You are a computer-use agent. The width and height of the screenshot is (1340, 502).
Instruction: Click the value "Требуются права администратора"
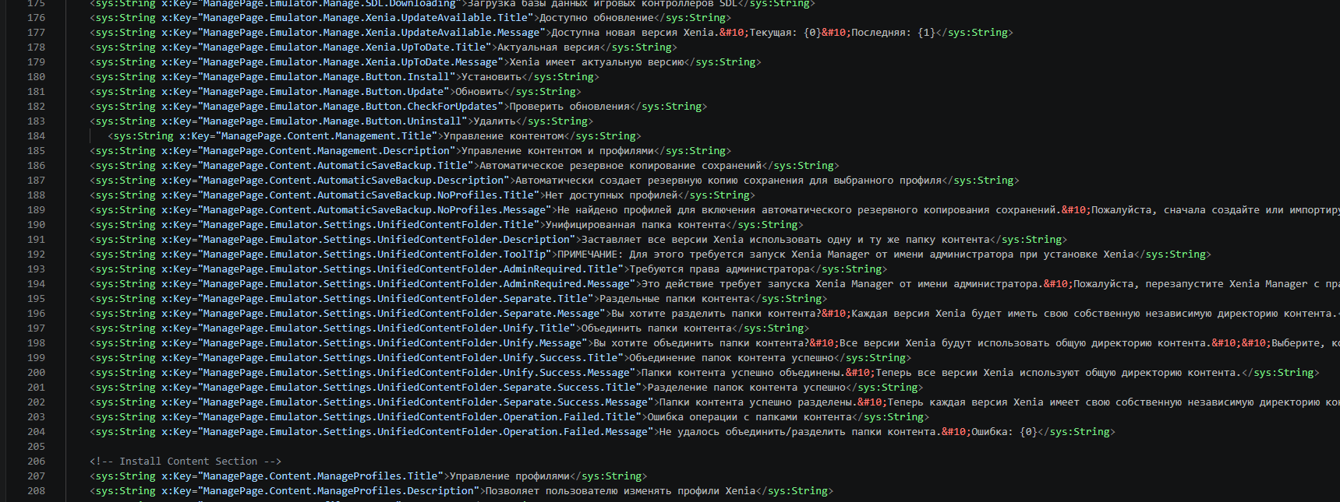click(x=719, y=269)
